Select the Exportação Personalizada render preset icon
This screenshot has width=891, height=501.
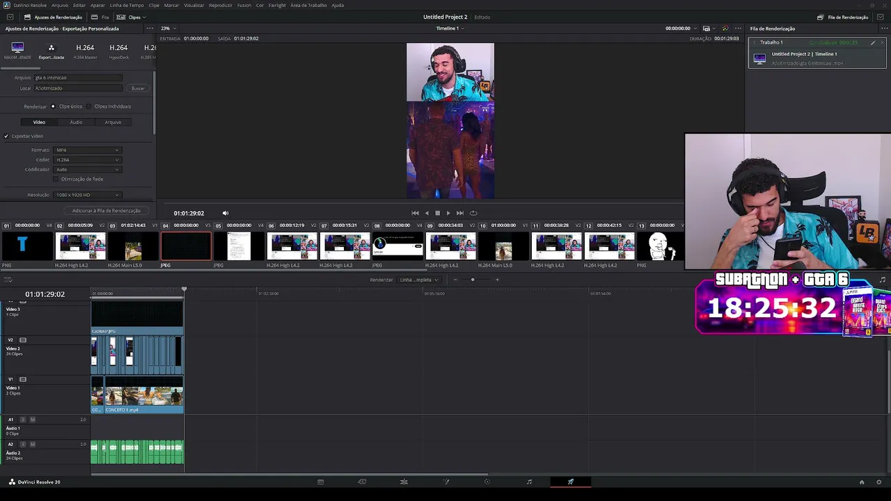coord(51,48)
